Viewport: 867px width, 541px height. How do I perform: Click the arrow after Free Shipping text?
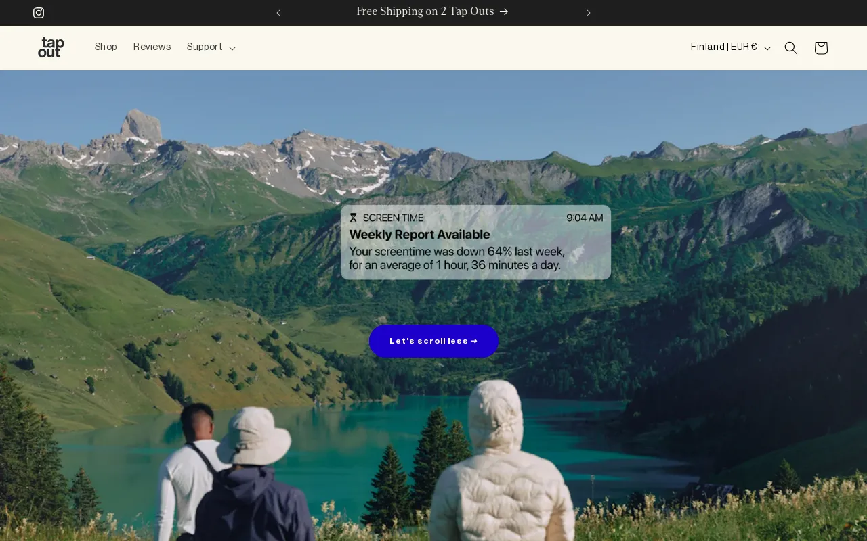pyautogui.click(x=504, y=12)
